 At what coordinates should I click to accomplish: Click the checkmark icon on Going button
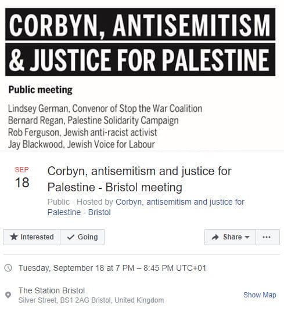point(71,237)
